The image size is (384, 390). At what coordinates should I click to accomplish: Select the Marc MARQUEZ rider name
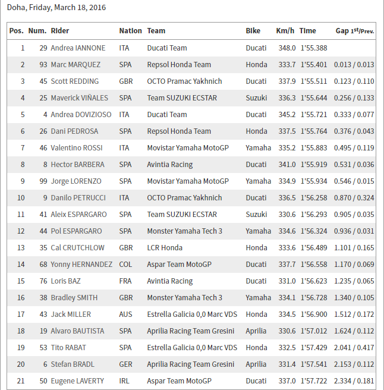coord(75,65)
